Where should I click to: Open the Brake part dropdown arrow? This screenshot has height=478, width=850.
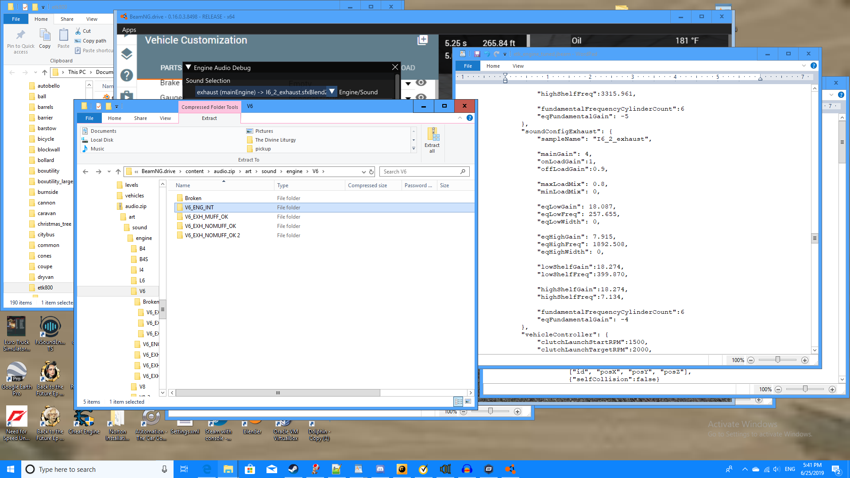coord(408,83)
